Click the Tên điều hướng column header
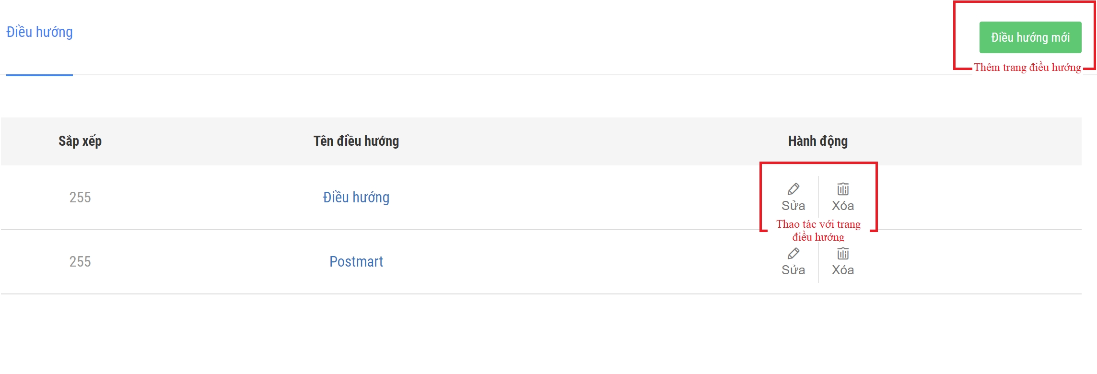The image size is (1097, 374). [356, 141]
